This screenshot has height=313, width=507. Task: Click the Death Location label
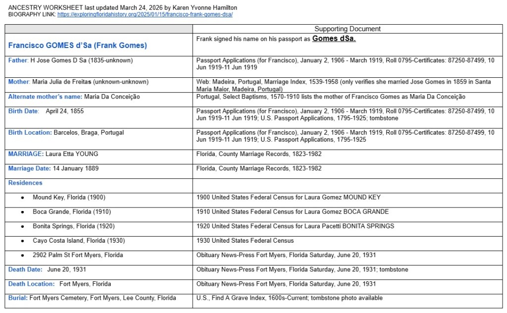coord(31,284)
